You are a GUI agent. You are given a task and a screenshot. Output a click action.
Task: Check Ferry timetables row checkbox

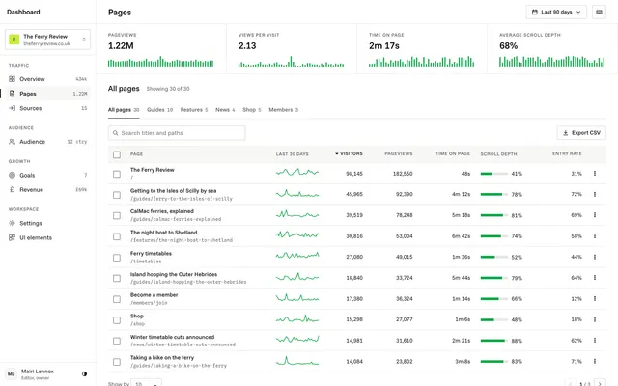(117, 258)
